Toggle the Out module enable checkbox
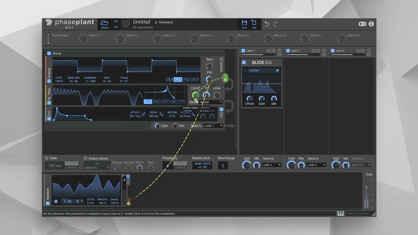The height and width of the screenshot is (235, 418). click(221, 110)
